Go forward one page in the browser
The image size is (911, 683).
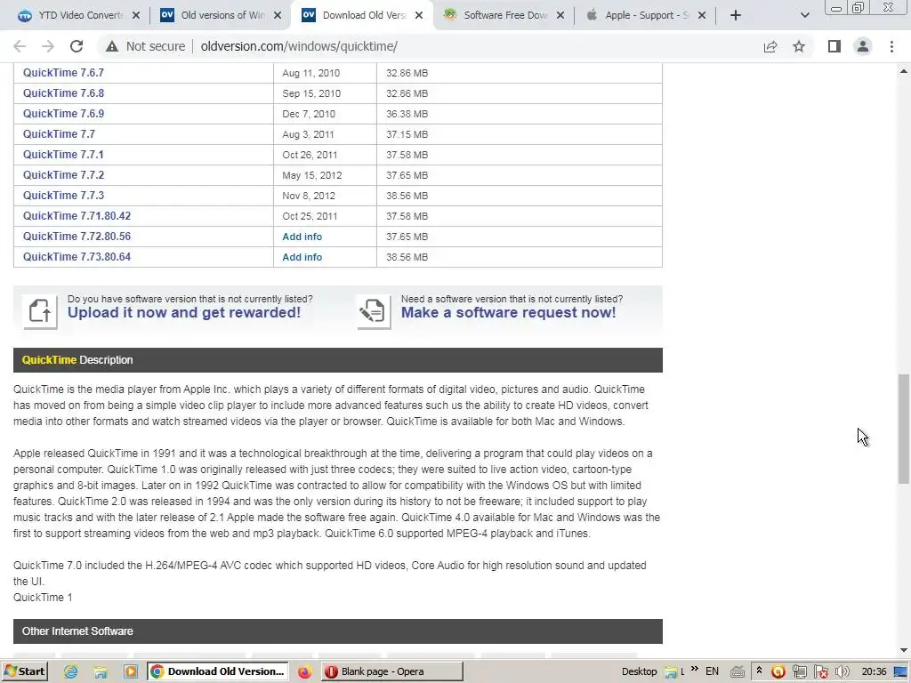[x=48, y=46]
